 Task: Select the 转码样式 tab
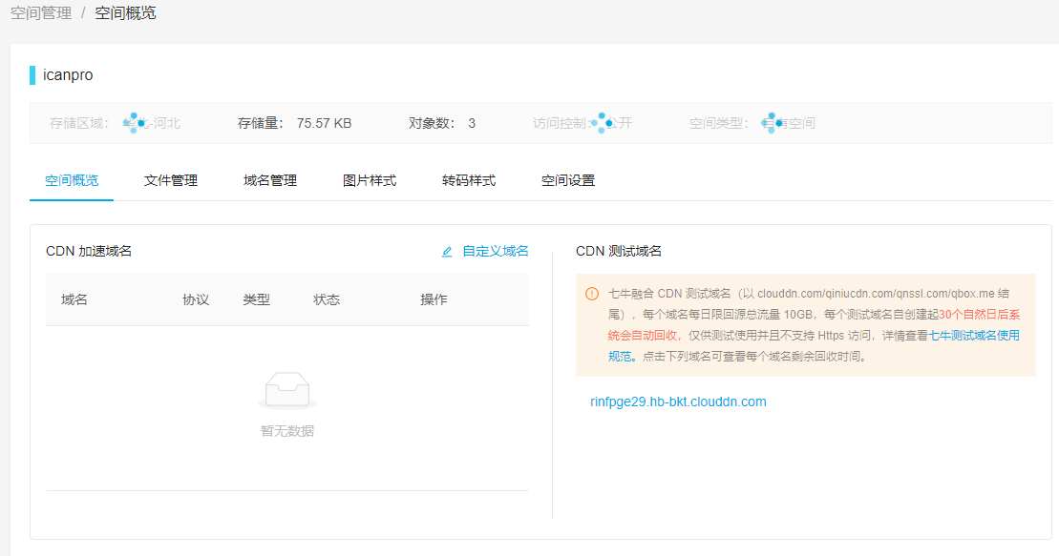click(x=469, y=180)
